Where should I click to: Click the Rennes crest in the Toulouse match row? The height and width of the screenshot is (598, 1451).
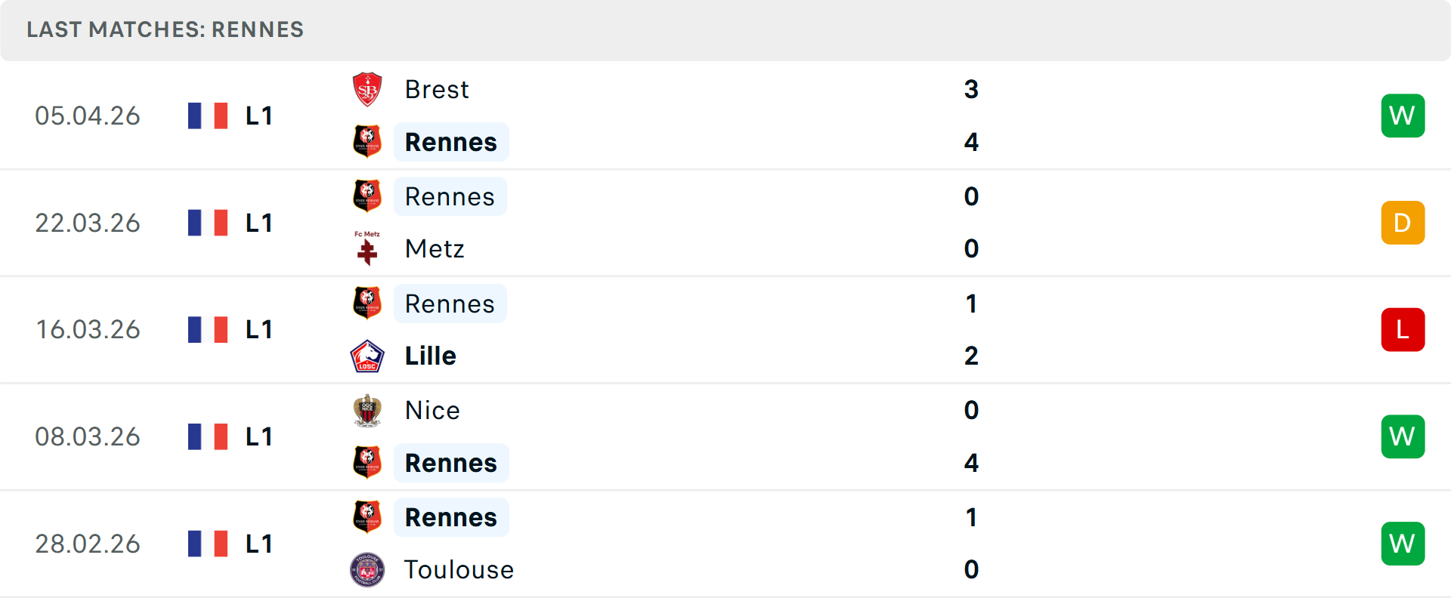click(x=367, y=516)
